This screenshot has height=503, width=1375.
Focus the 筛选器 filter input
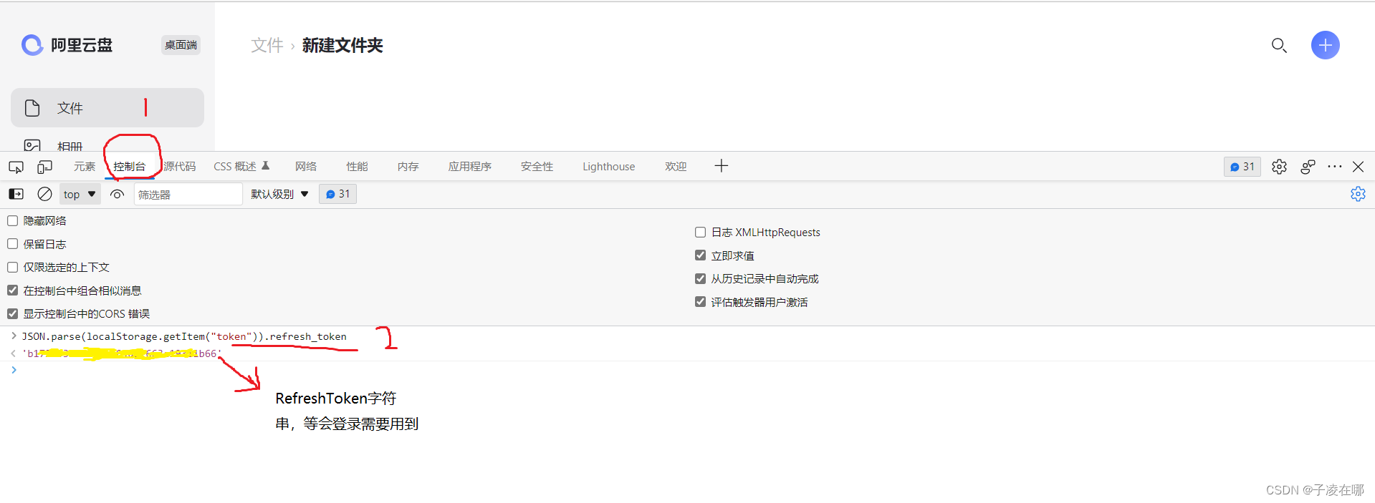[188, 194]
